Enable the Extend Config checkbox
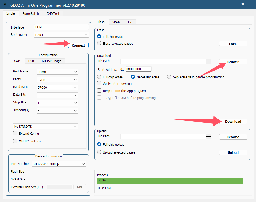 [15, 133]
